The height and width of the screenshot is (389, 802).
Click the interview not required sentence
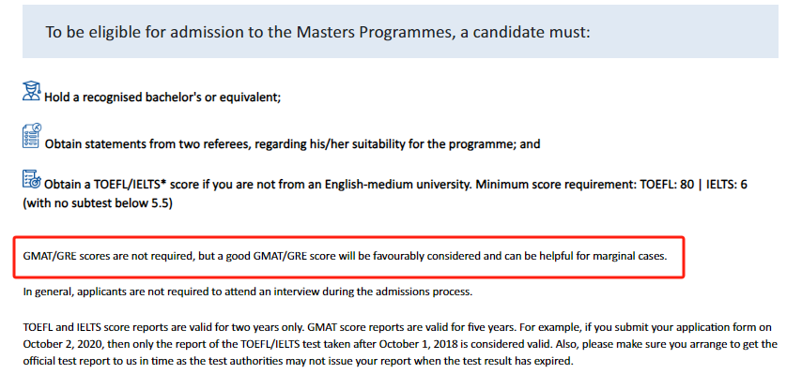248,292
